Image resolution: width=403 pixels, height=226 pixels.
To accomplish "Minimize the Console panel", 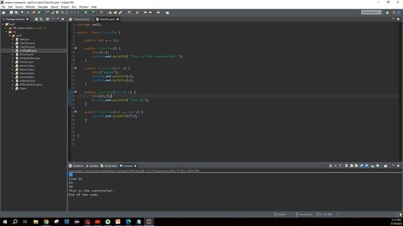I will (x=393, y=166).
